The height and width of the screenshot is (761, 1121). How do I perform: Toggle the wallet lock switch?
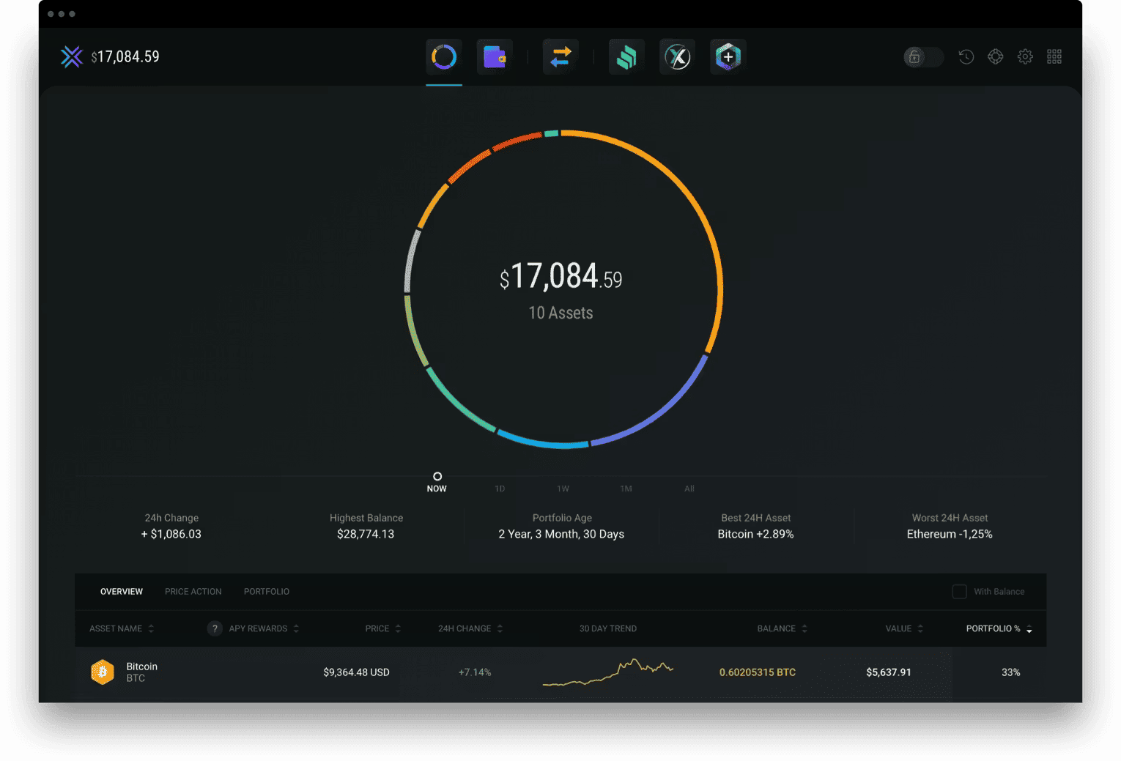[922, 56]
